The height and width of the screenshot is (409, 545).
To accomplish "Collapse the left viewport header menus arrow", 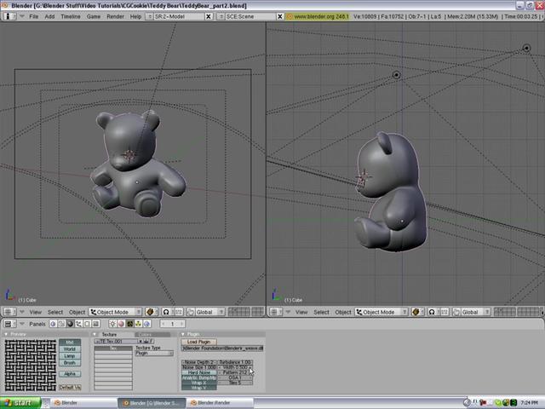I will tap(22, 312).
